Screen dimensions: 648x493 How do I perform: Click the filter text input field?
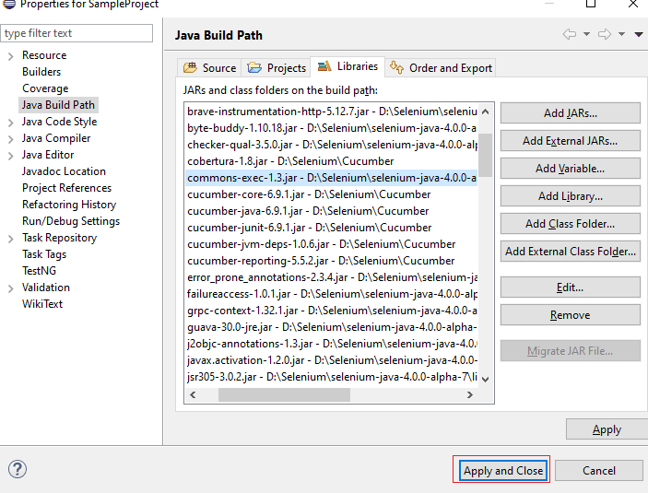(77, 33)
